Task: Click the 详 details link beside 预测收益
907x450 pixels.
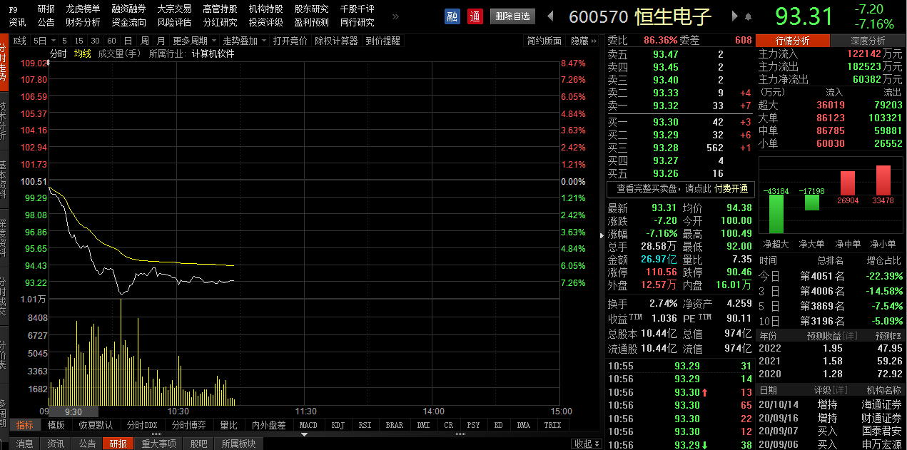Action: (x=850, y=335)
